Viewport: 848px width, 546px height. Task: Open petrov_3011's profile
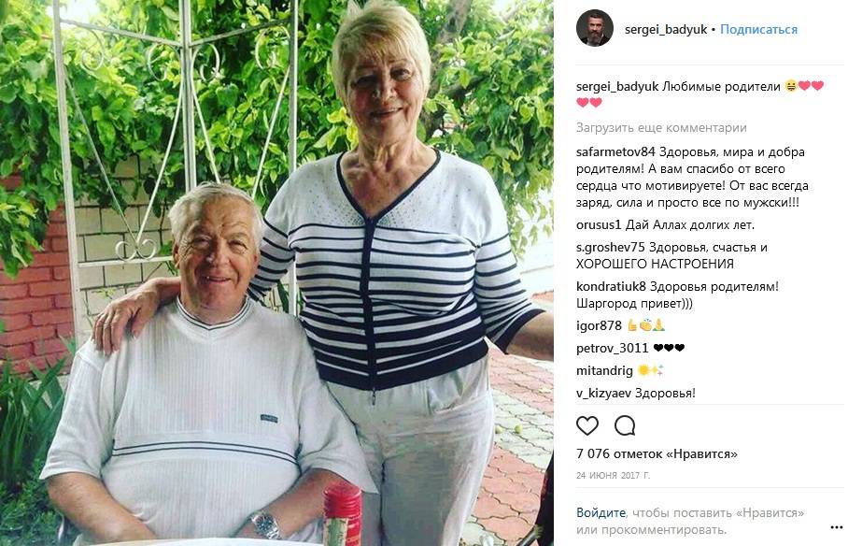tap(613, 349)
